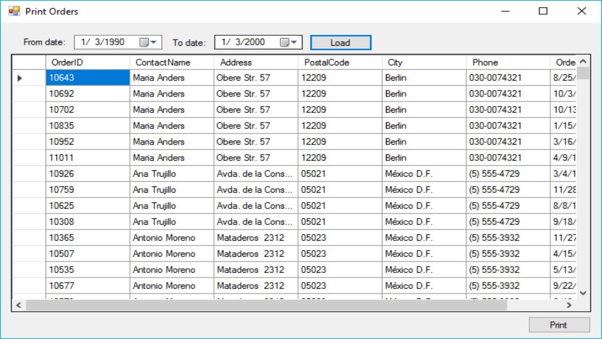The width and height of the screenshot is (602, 339).
Task: Select the order ID cell 10835
Action: coord(87,126)
